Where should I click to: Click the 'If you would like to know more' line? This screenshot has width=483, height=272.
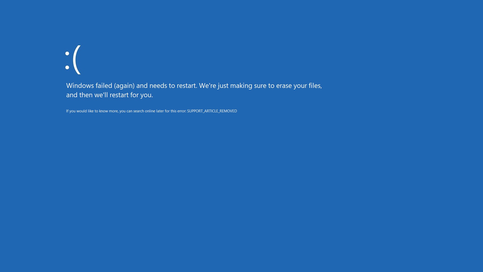(151, 111)
